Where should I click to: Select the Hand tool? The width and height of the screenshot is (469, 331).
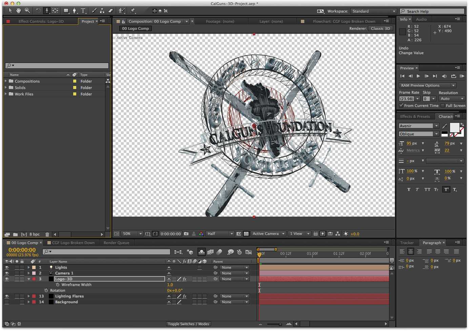pos(19,11)
